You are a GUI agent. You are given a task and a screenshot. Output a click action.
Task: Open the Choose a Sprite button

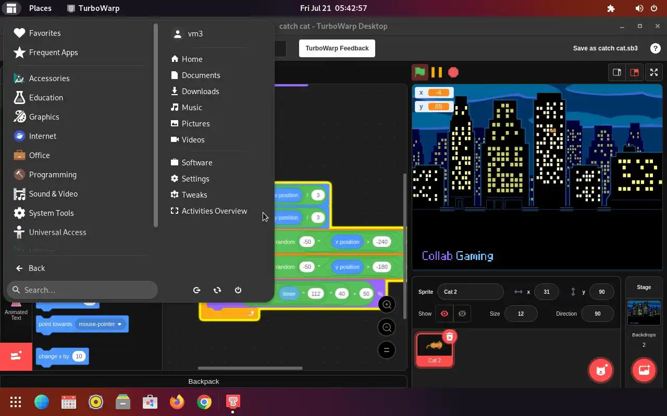[x=601, y=370]
